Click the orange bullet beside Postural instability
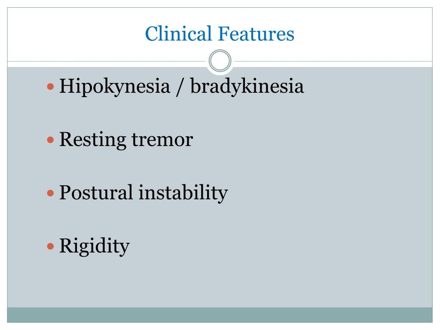Screen dimensions: 440x330 click(51, 193)
